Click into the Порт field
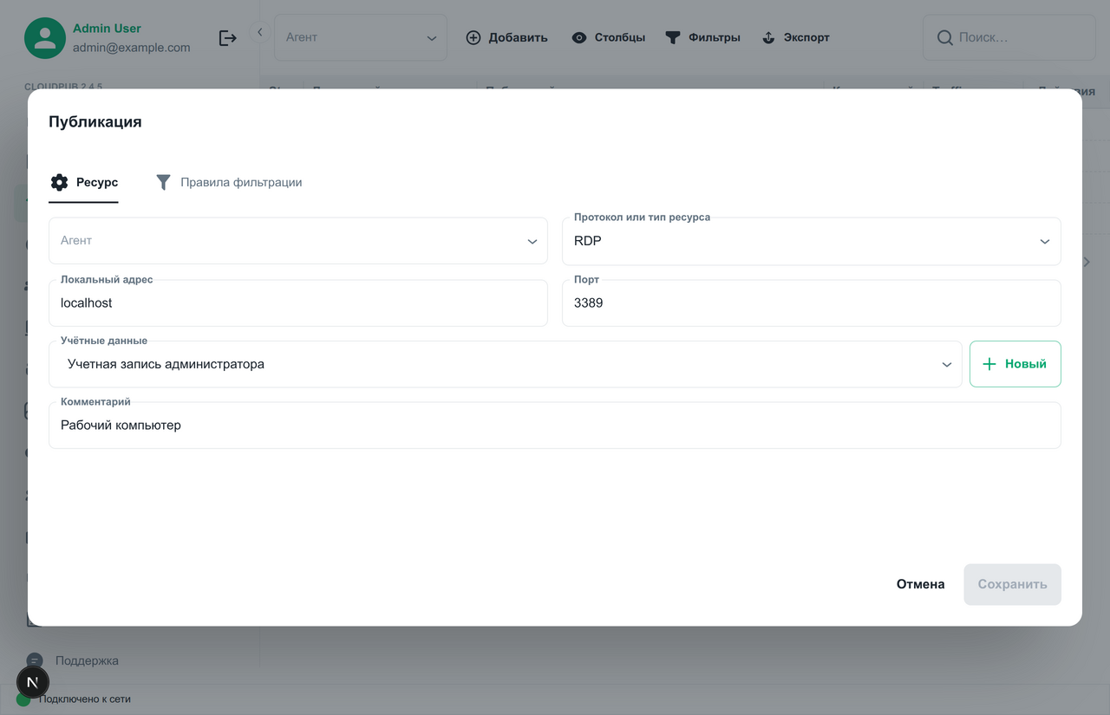 point(811,303)
